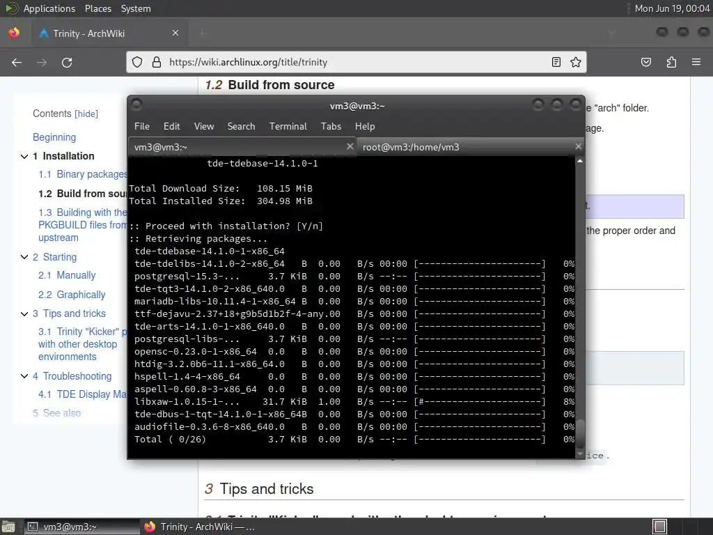Viewport: 713px width, 535px height.
Task: Click the Applications menu logo icon
Action: 11,8
